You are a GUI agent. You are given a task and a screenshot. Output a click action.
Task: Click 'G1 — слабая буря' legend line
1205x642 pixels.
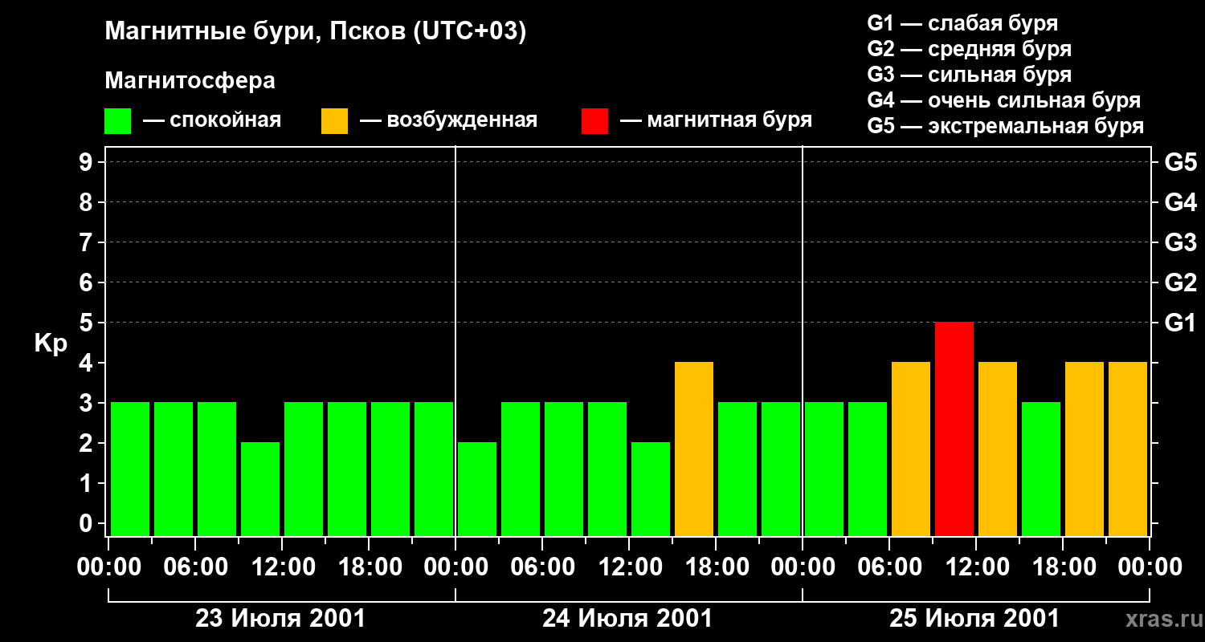[x=962, y=23]
